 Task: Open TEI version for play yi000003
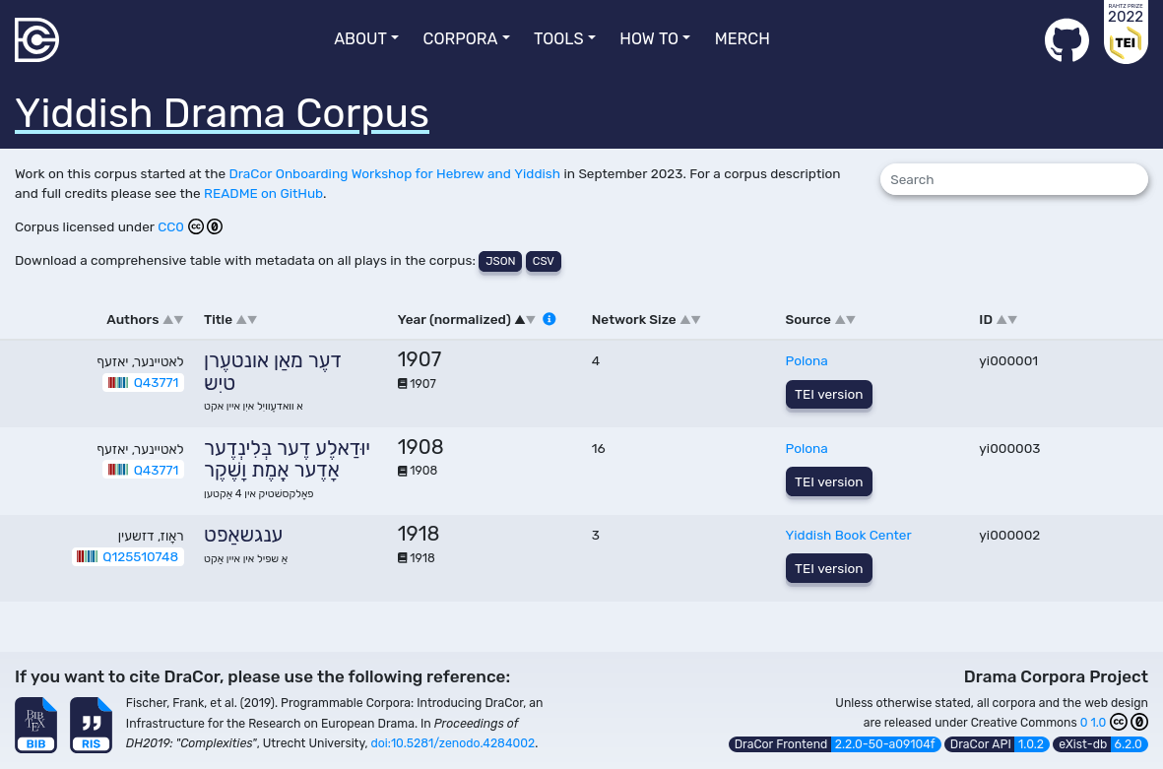pos(828,482)
